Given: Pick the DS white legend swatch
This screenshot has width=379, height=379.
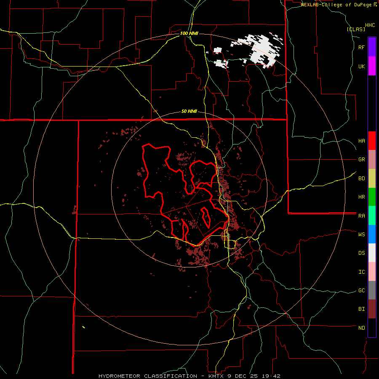Looking at the screenshot, I should point(372,253).
